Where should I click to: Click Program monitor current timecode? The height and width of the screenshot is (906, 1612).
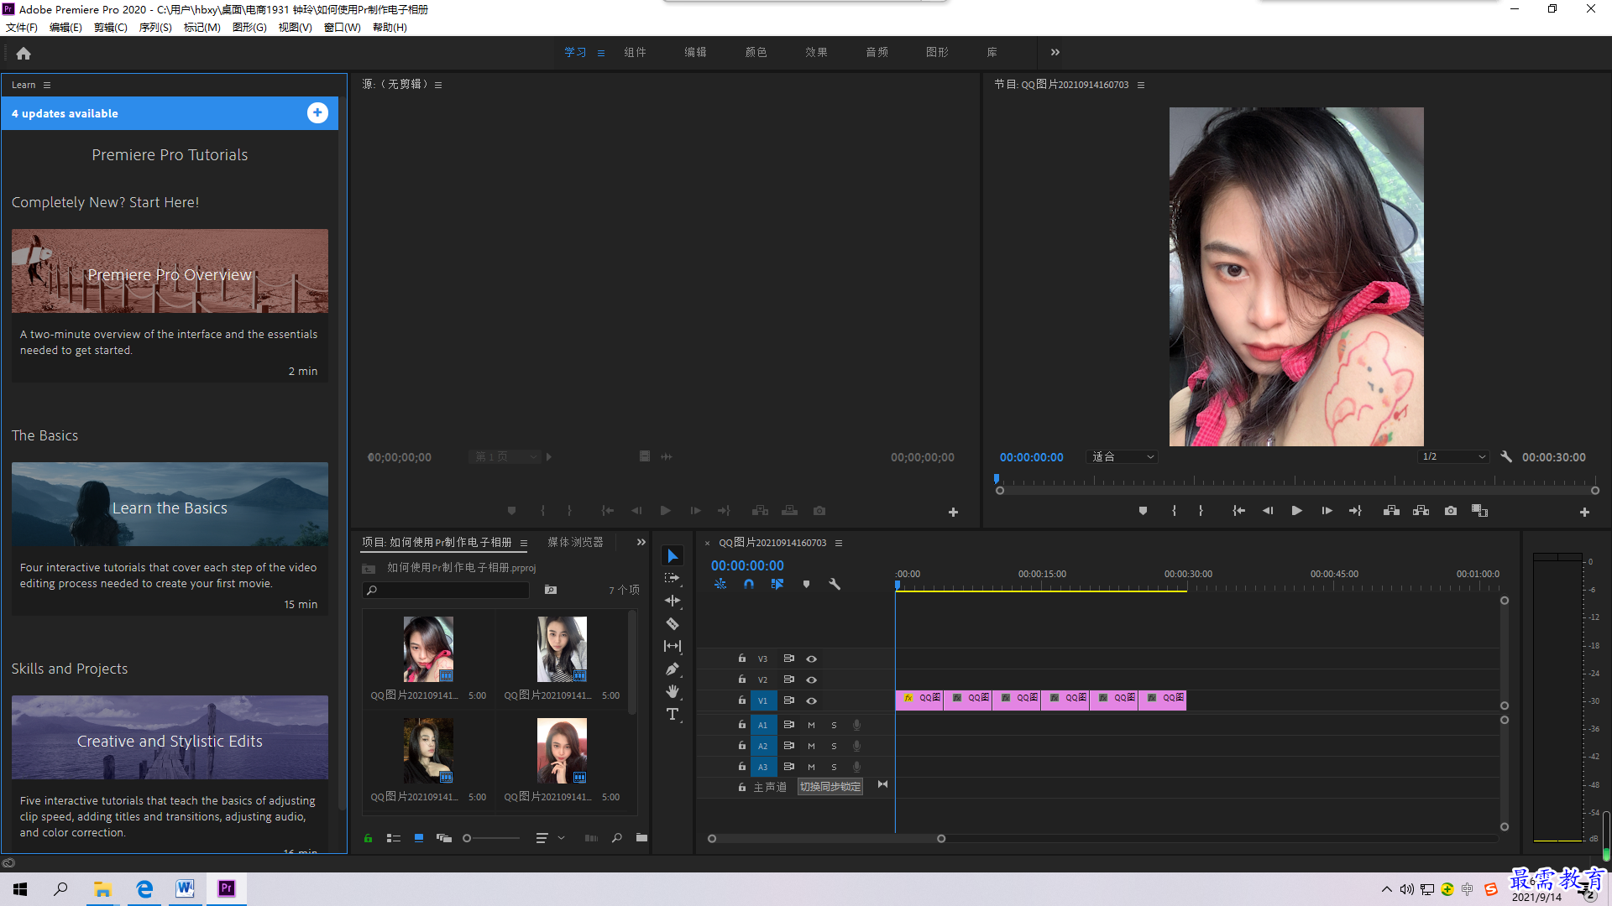(x=1031, y=457)
